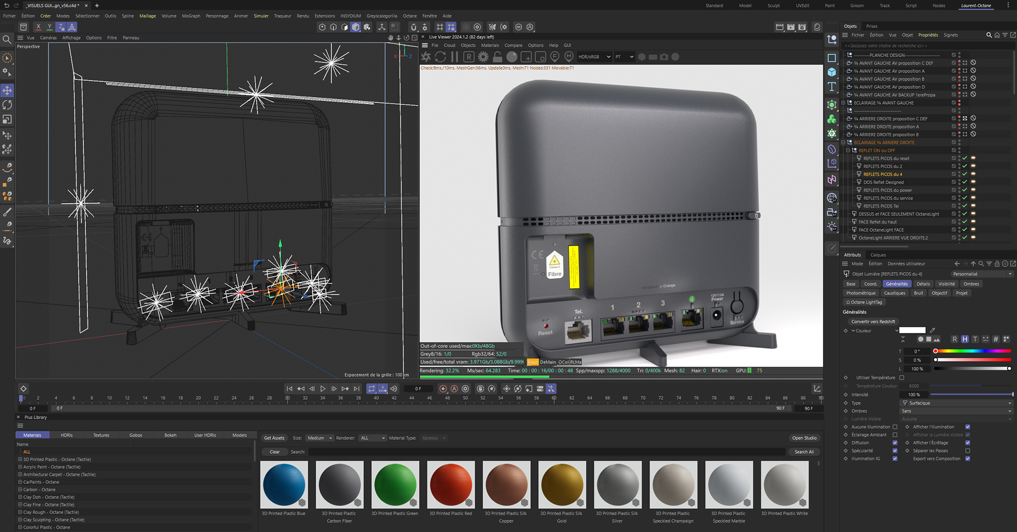Open the Size Medium dropdown

coord(319,438)
